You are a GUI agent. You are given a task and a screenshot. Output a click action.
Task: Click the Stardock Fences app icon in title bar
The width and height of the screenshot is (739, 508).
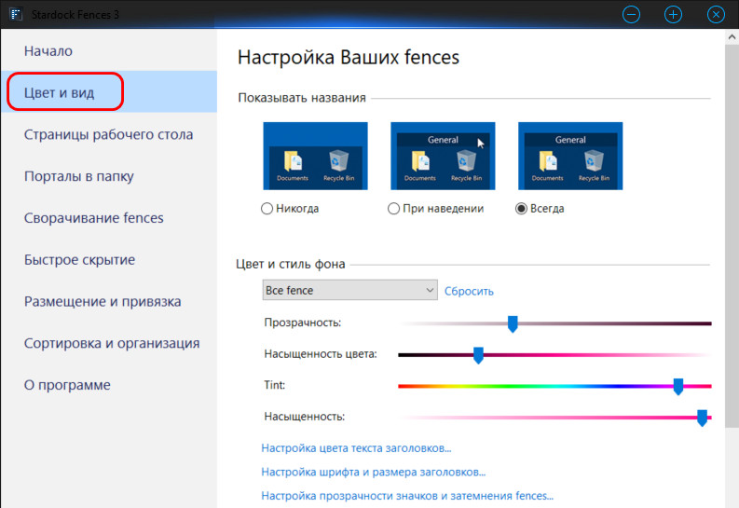15,14
